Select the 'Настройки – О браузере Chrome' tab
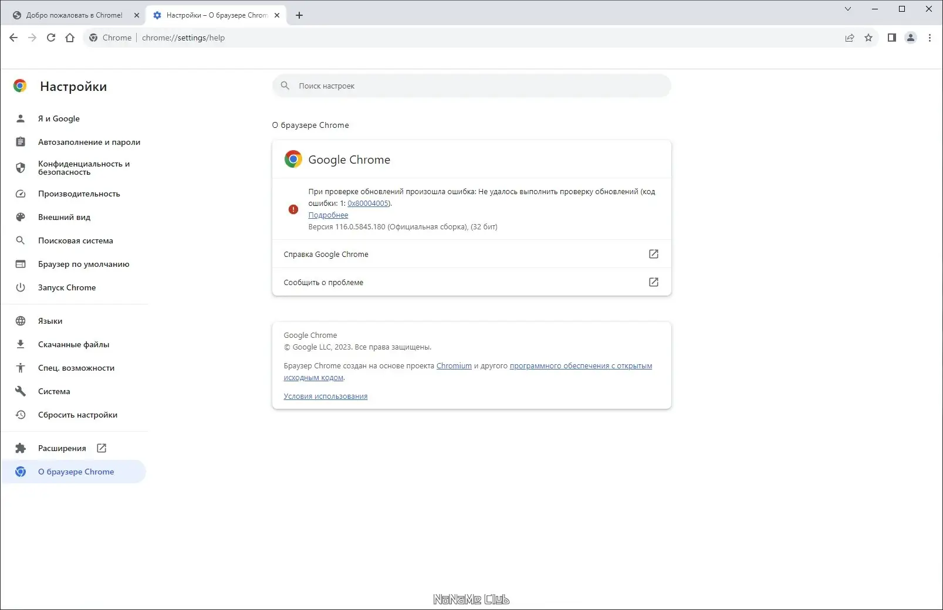 216,15
